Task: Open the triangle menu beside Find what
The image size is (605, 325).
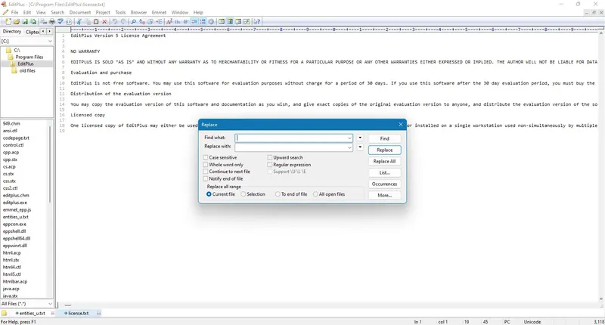Action: click(x=360, y=138)
